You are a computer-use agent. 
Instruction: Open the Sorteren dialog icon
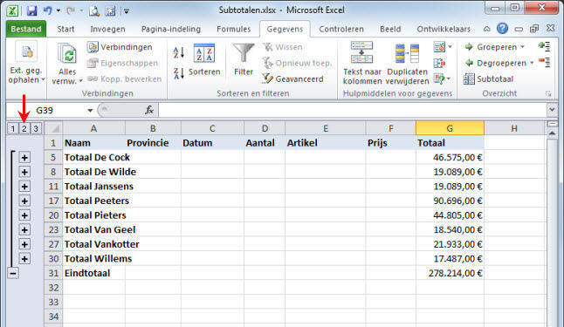pos(204,53)
